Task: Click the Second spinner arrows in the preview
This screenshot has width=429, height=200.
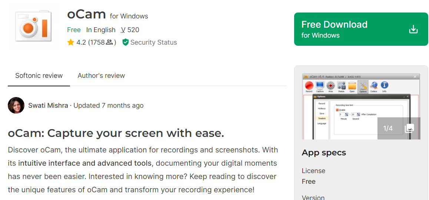Action: [x=358, y=114]
